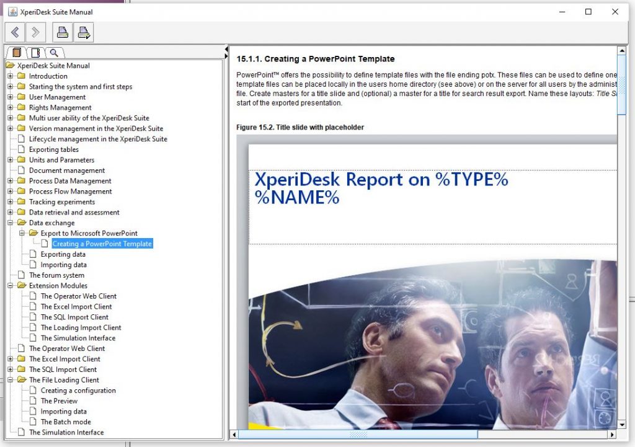Open The forum system topic

coord(56,275)
